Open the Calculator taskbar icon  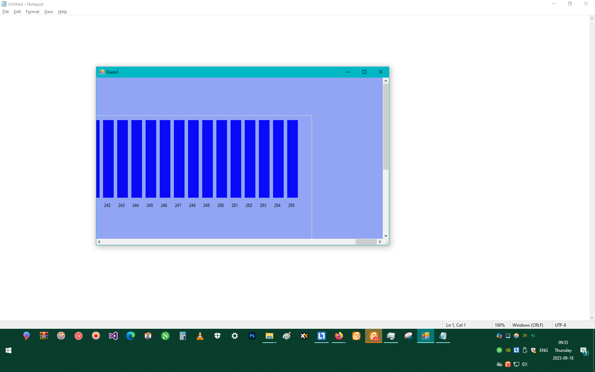pyautogui.click(x=183, y=336)
